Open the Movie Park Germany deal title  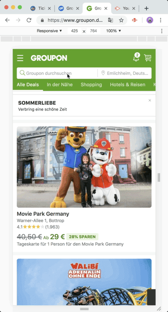coord(43,214)
